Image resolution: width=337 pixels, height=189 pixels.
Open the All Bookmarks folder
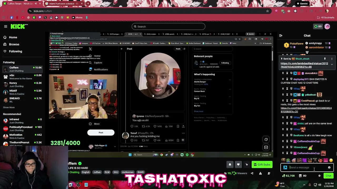coord(326,18)
